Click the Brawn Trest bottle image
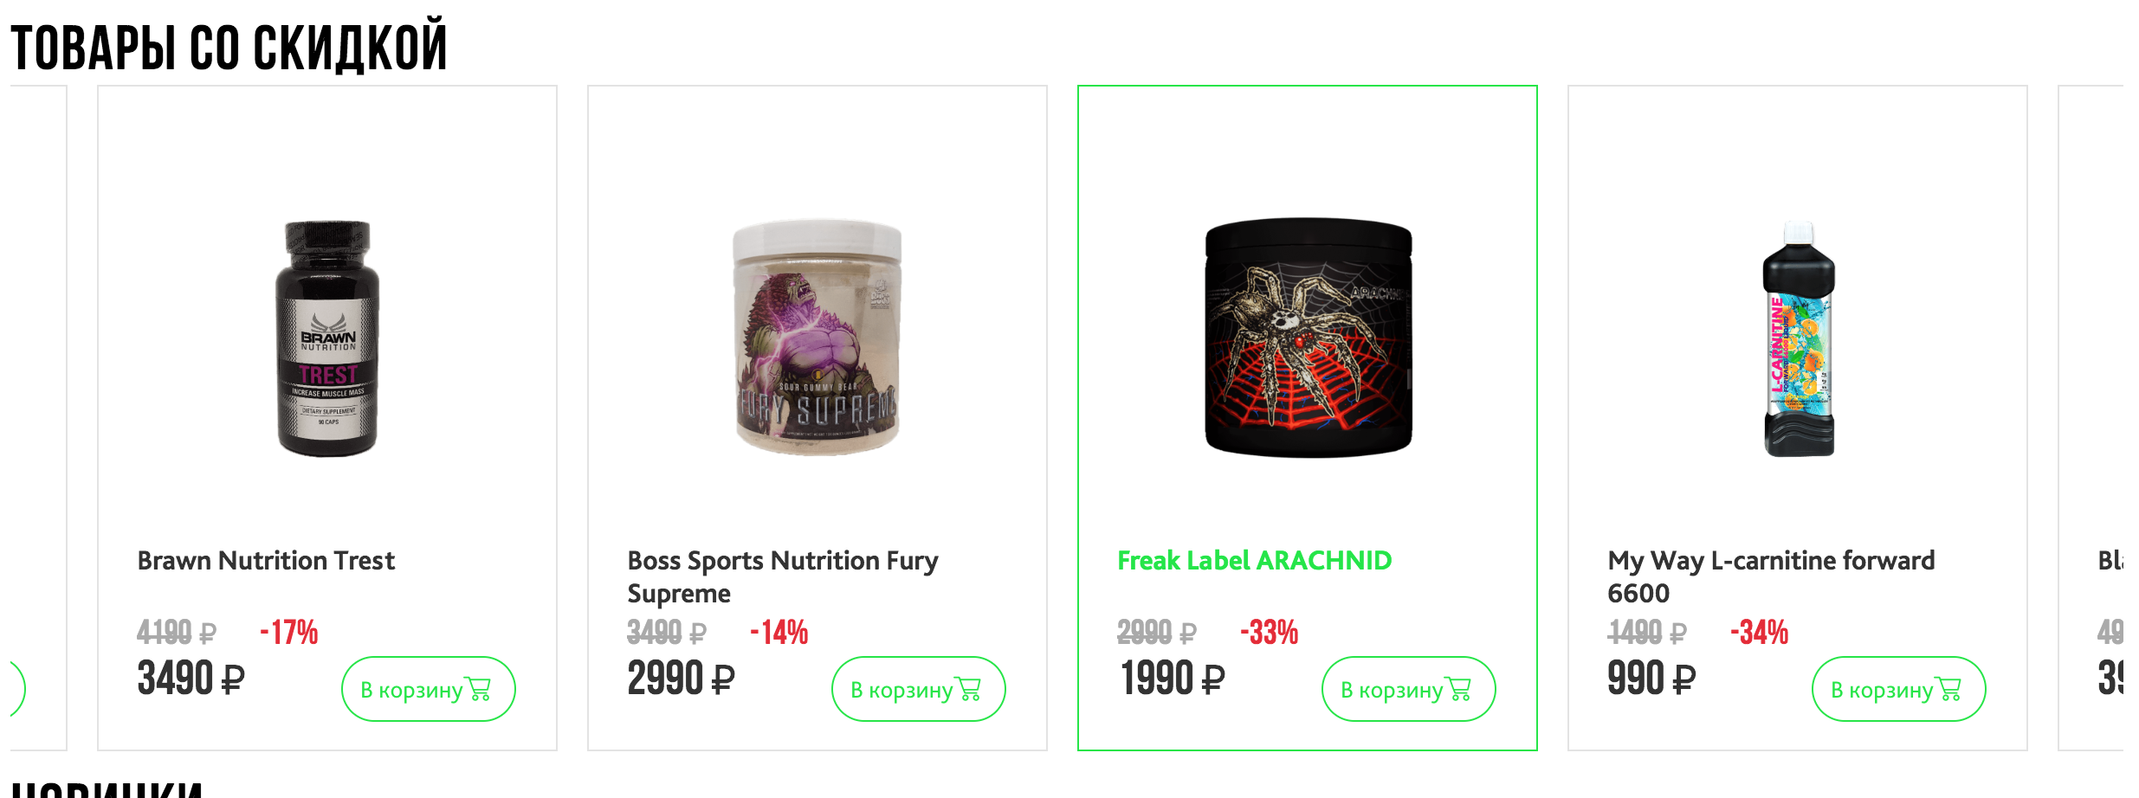Viewport: 2139px width, 798px height. 327,338
